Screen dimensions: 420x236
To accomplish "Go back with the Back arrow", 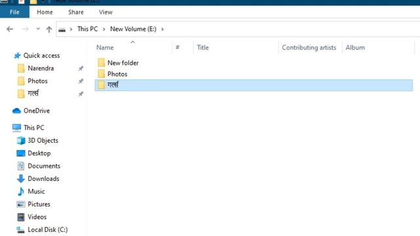I will pos(10,29).
